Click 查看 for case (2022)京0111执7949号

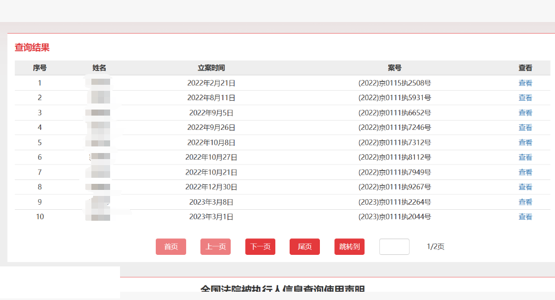tap(525, 172)
